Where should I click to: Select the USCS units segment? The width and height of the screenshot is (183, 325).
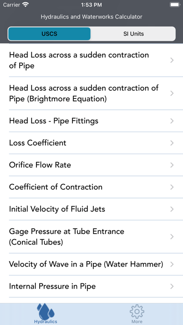point(49,34)
